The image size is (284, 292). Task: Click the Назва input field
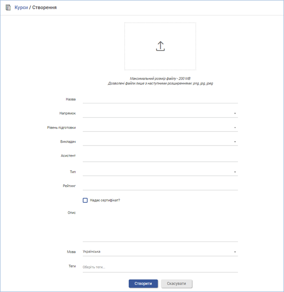coord(160,99)
